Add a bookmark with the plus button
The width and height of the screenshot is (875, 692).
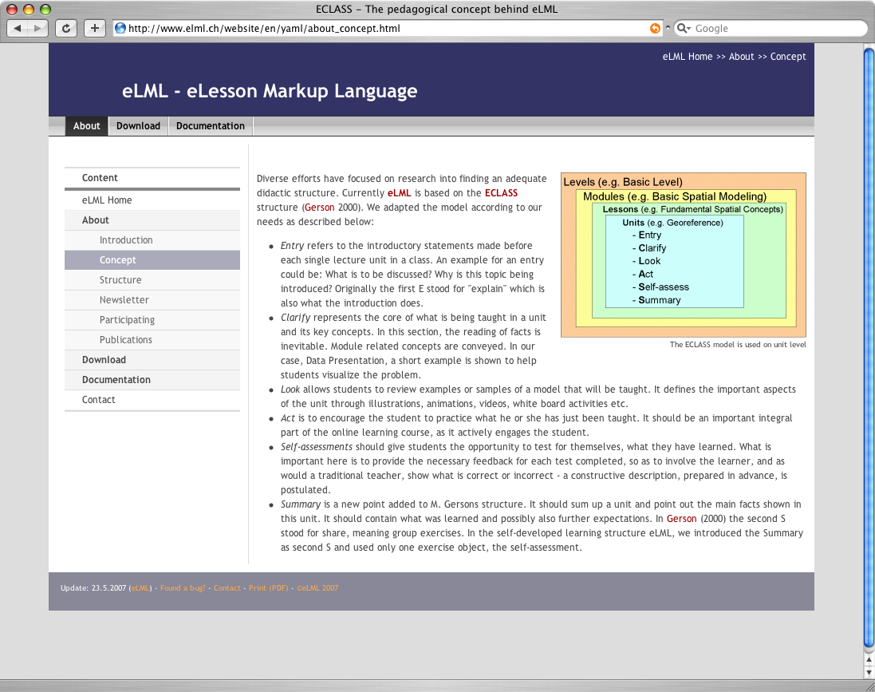pos(94,28)
